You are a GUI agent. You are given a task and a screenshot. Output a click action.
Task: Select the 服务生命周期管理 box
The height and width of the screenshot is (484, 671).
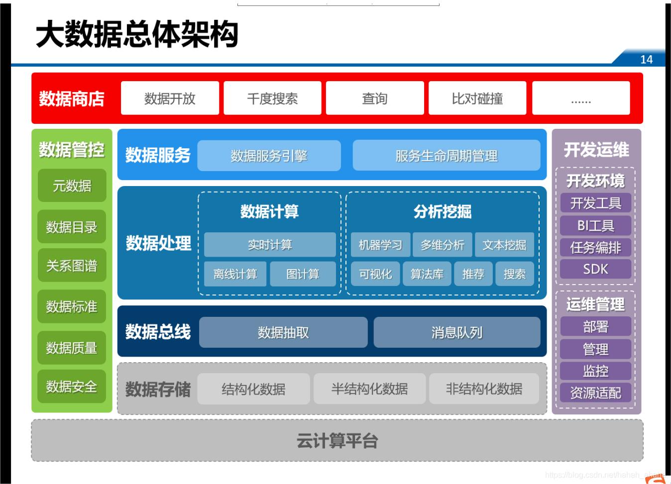pos(447,156)
